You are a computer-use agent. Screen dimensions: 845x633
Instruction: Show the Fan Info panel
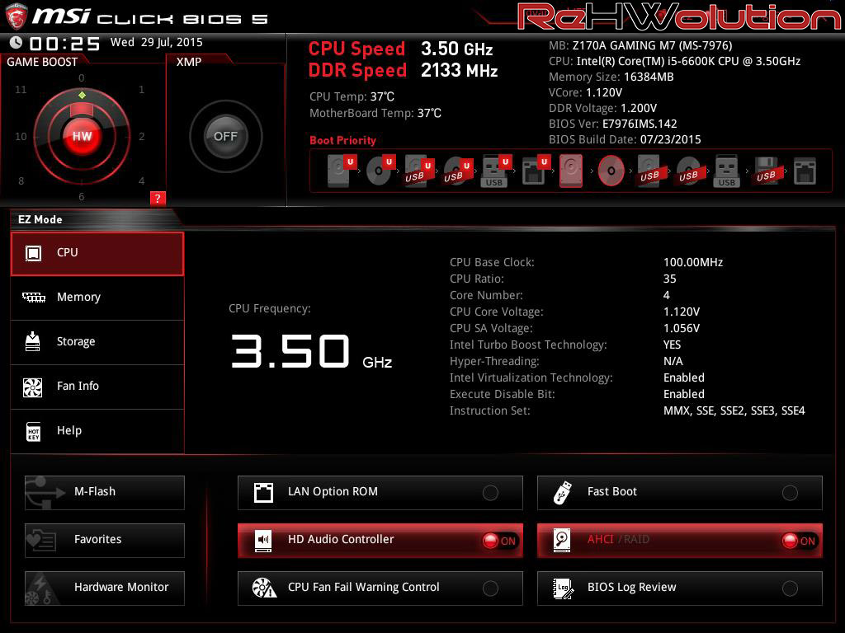97,387
